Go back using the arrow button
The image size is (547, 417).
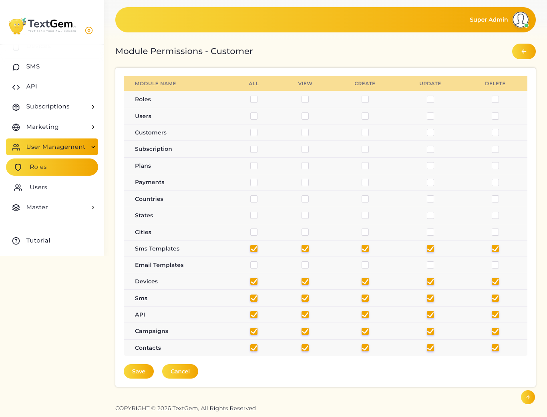(524, 51)
